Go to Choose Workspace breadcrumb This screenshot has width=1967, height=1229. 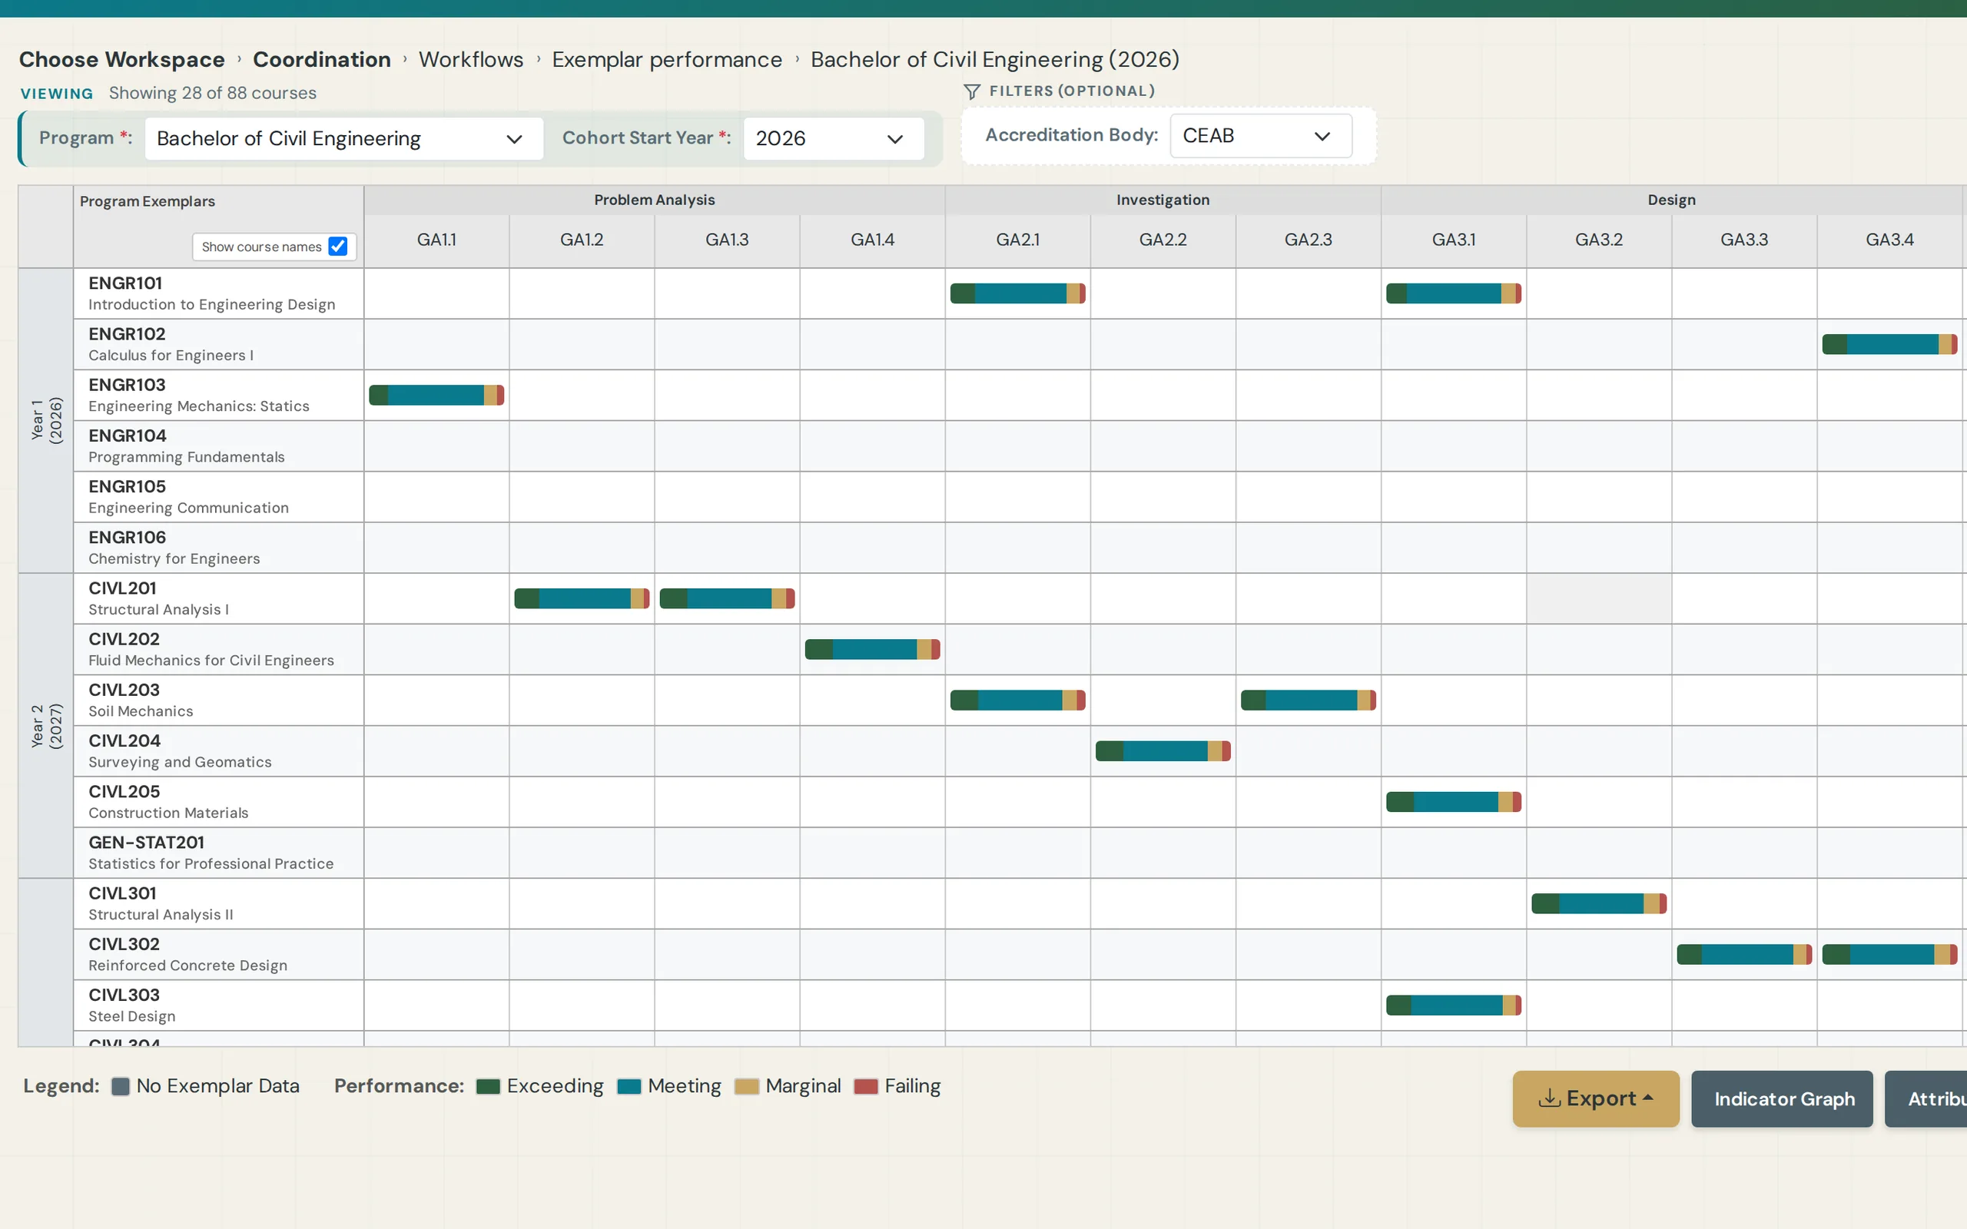click(122, 59)
